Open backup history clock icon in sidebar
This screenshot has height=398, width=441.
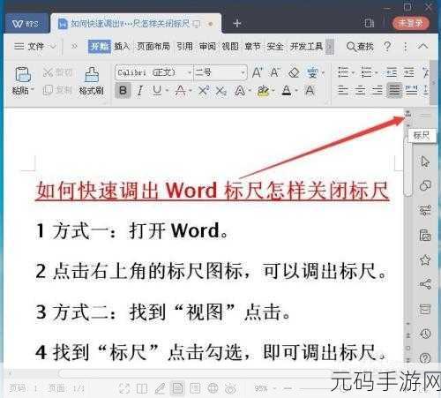click(x=425, y=334)
